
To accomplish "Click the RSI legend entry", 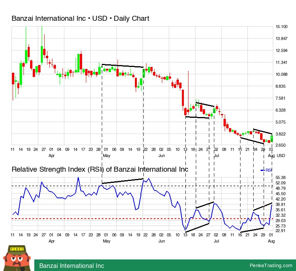I will pyautogui.click(x=266, y=170).
